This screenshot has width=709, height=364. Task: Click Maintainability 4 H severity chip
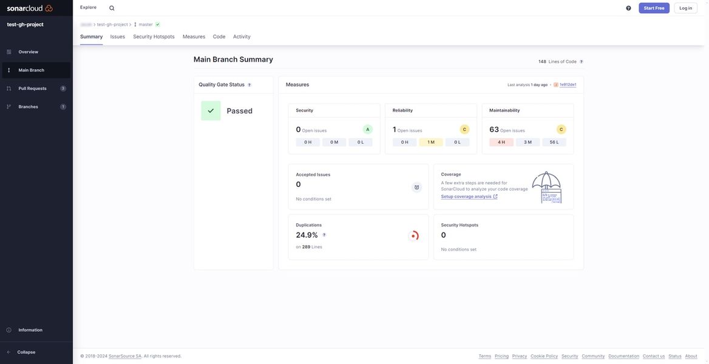(x=501, y=143)
